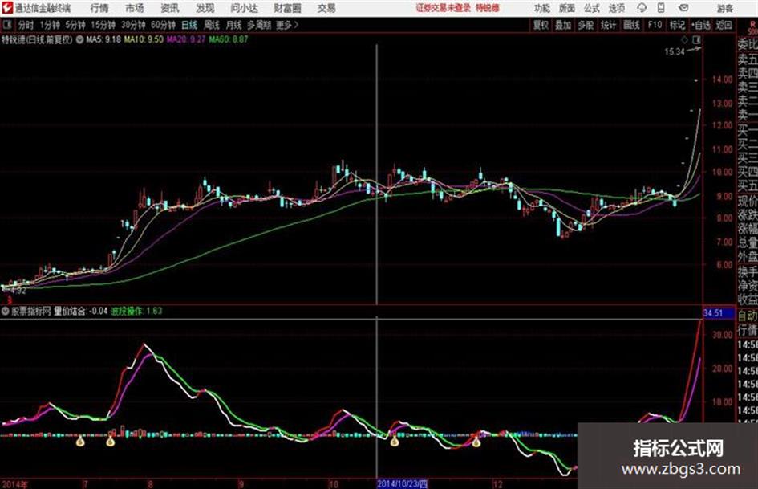This screenshot has height=489, width=758.
Task: Click the 通达信 app logo icon
Action: (x=6, y=8)
